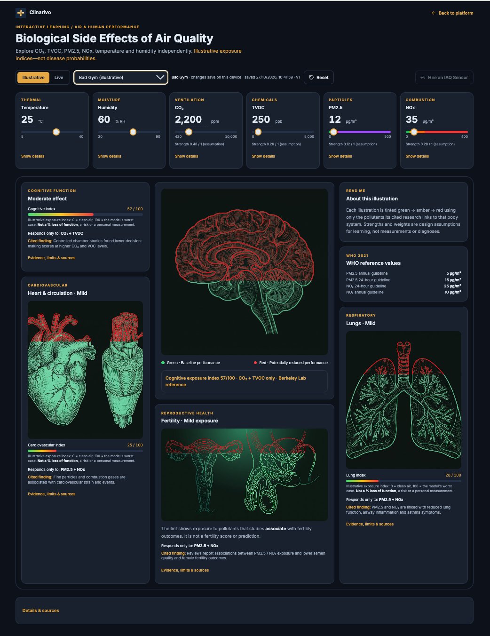Image resolution: width=490 pixels, height=636 pixels.
Task: Click the Humidity slider handle
Action: coord(133,132)
